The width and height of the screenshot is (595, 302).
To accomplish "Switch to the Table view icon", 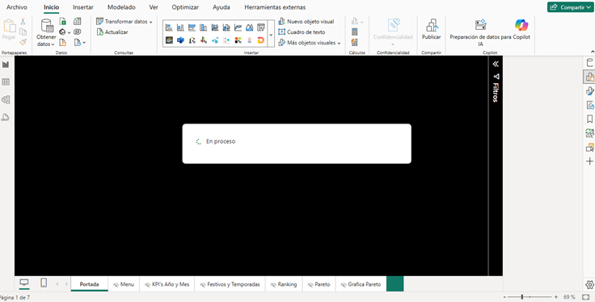I will pos(6,82).
